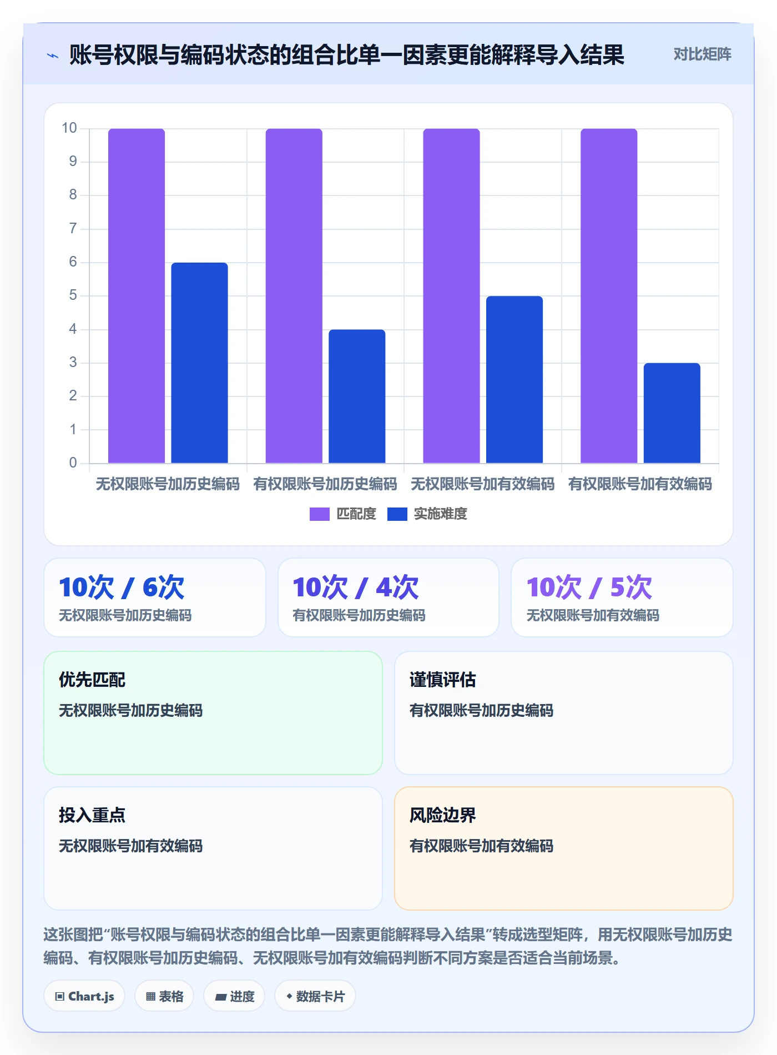
Task: Click the bar icon in 进度 chip
Action: 220,997
